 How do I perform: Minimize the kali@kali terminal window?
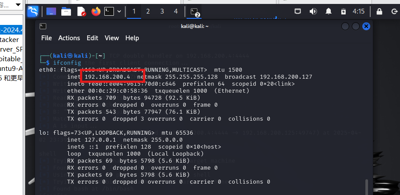point(345,26)
